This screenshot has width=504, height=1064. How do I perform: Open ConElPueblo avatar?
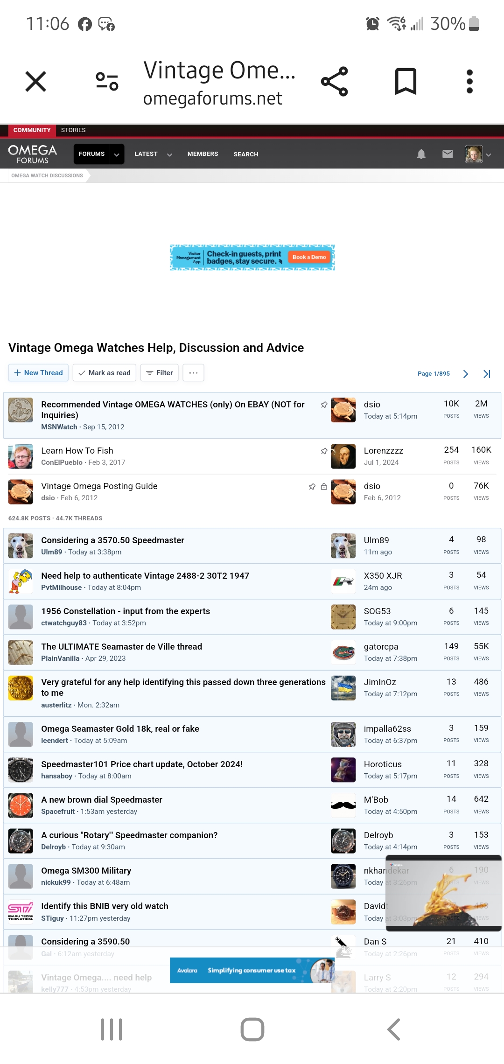(x=21, y=456)
